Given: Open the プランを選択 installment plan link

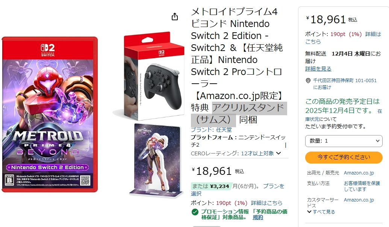Looking at the screenshot, I should (238, 189).
